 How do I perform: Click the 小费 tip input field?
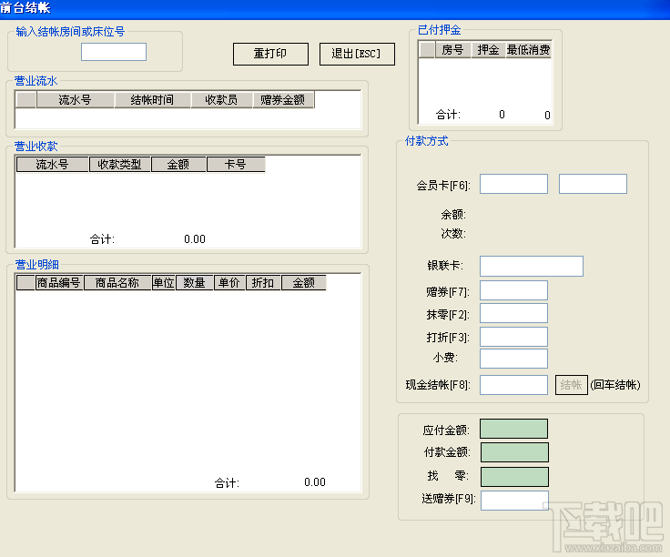(513, 359)
